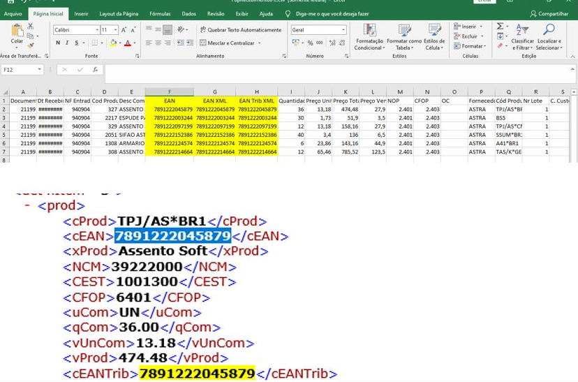
Task: Open the Fonte group dialog launcher
Action: 138,56
